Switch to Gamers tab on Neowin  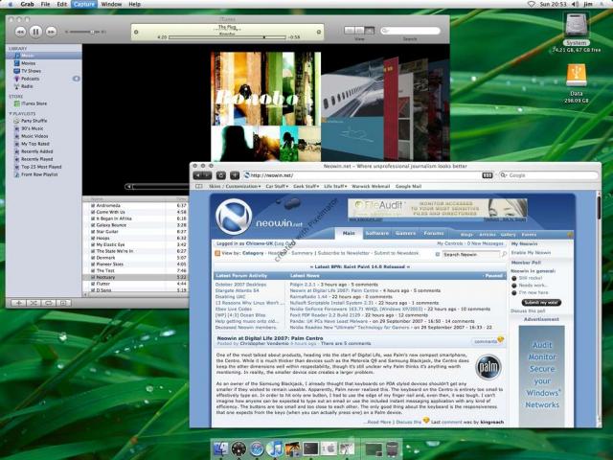(405, 233)
